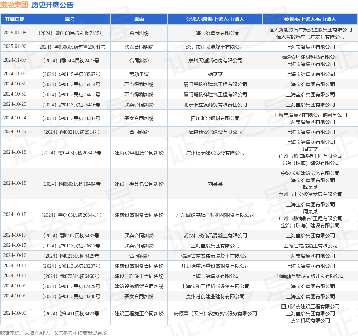
Task: Click defendant 福建安坪建材科技有限公司
Action: 310,57
